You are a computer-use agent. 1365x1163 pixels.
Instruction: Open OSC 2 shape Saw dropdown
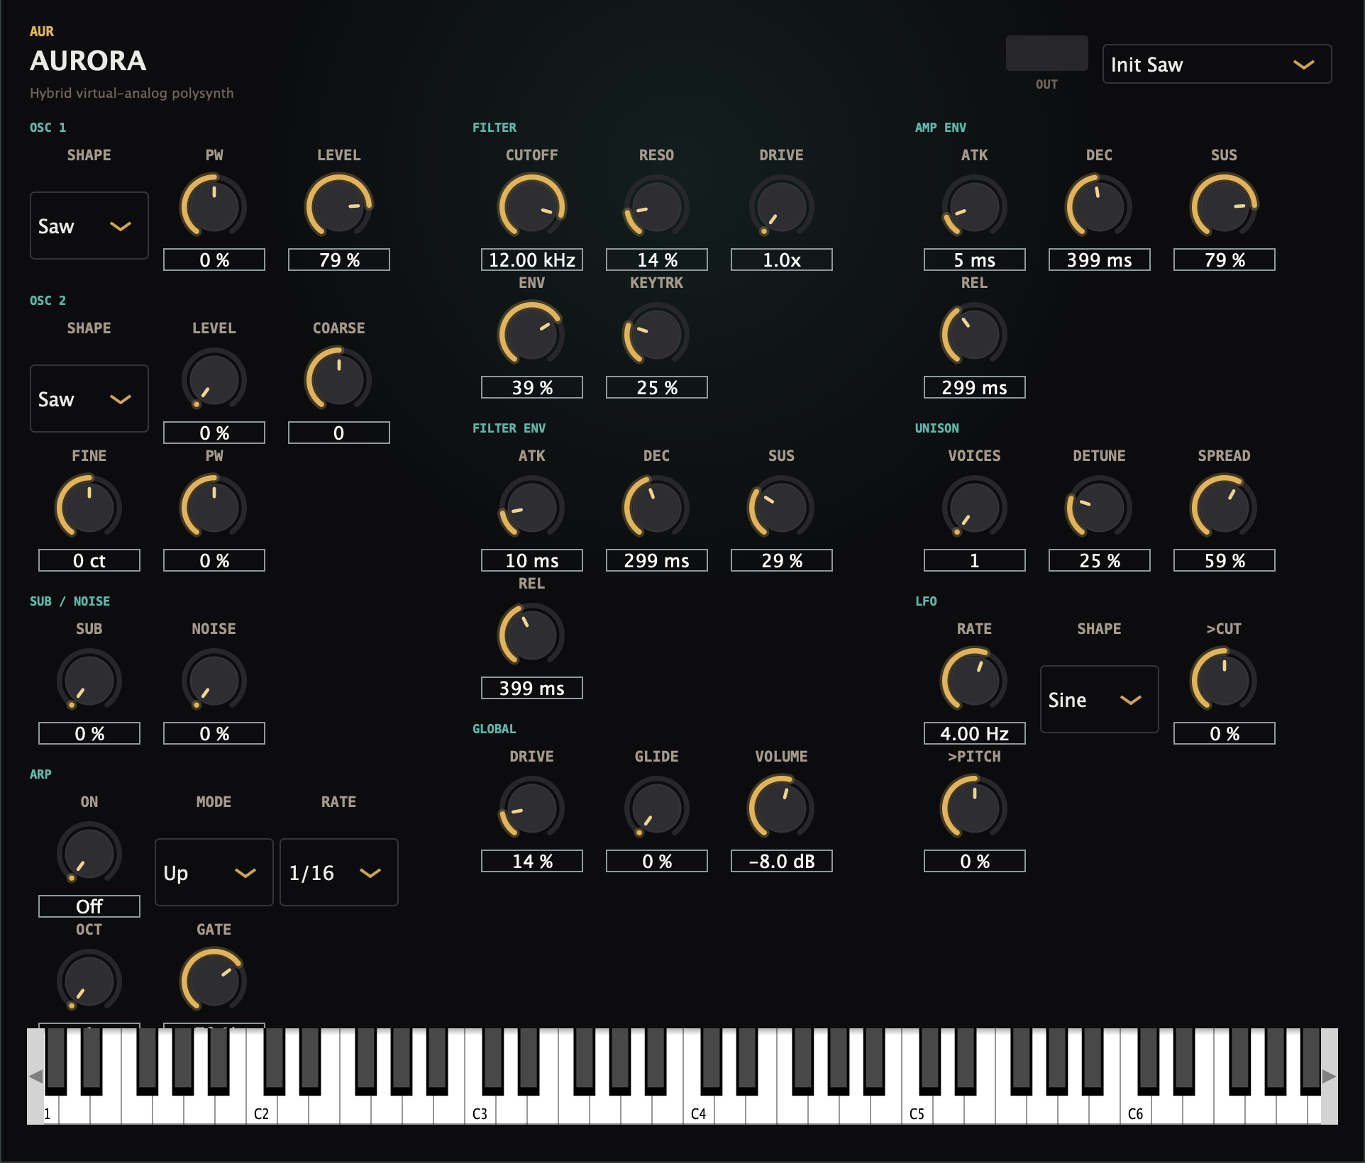(x=89, y=399)
